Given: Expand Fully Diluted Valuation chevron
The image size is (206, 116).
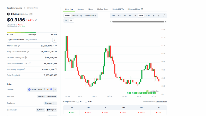Looking at the screenshot, I should [56, 52].
